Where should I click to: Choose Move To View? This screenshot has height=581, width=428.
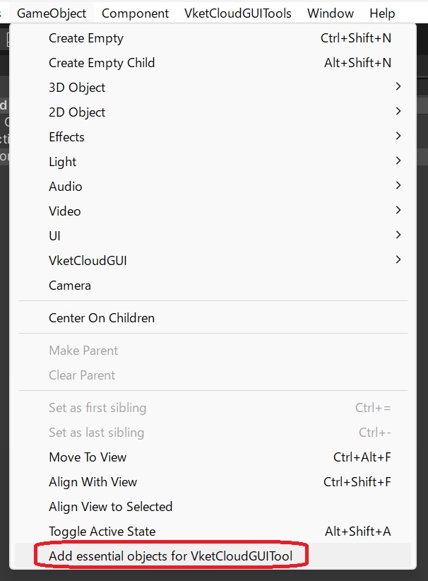(x=88, y=457)
